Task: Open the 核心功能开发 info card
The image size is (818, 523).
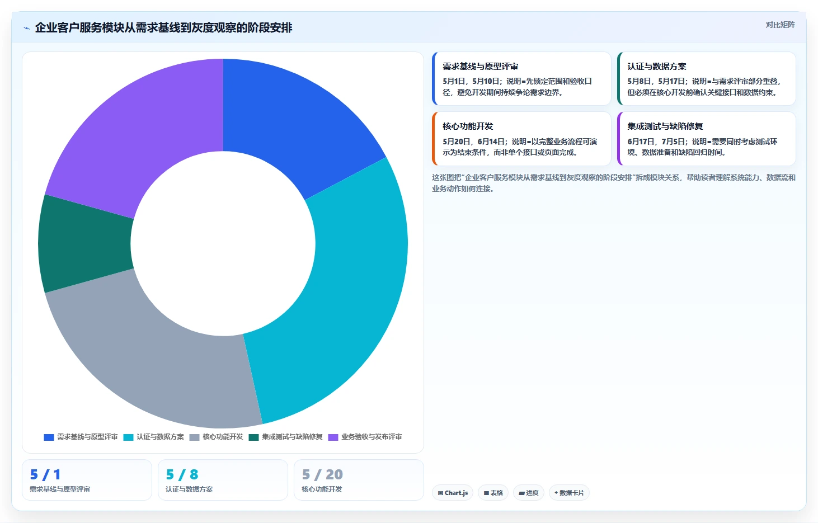Action: (521, 139)
